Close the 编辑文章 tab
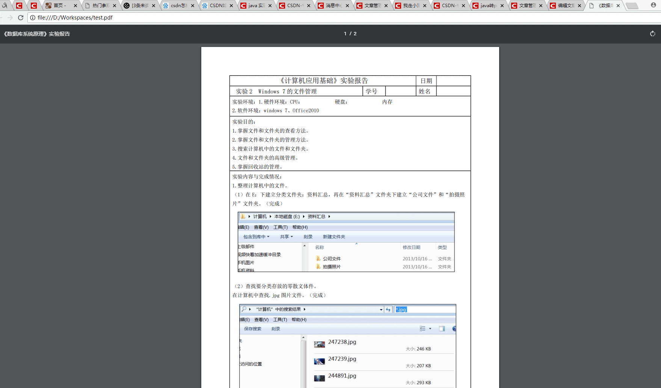 [579, 6]
